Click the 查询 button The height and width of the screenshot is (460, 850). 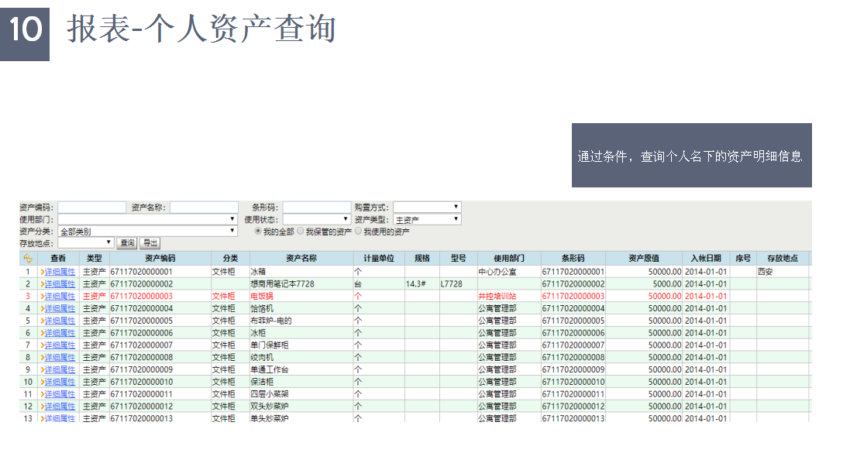(x=127, y=243)
